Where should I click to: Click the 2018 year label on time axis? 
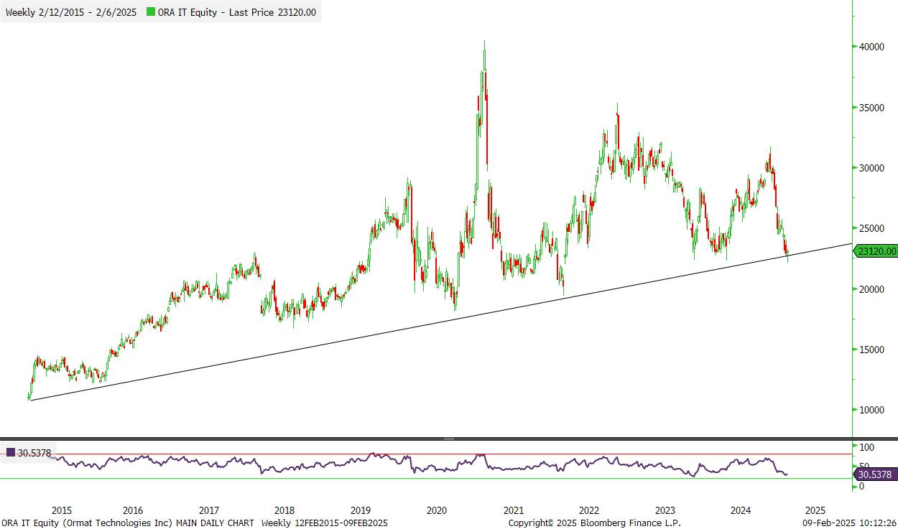(284, 510)
